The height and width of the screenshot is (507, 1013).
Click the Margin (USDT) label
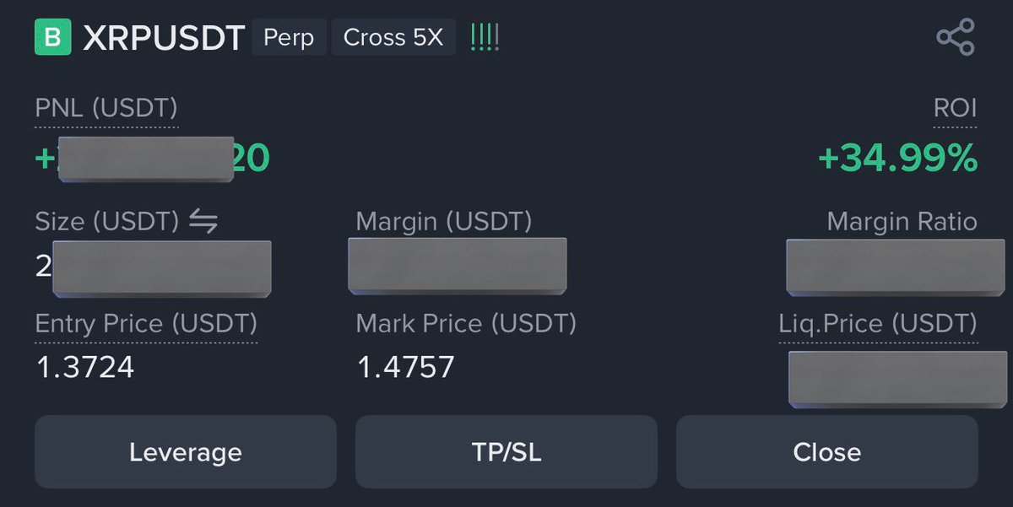pyautogui.click(x=444, y=222)
